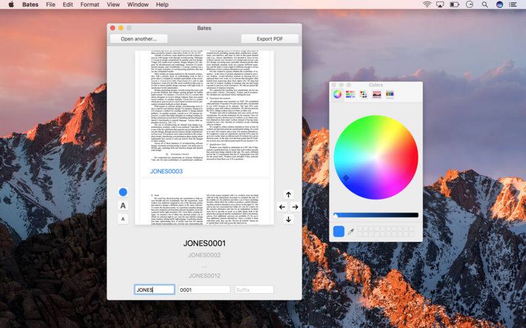Open Spotlight search in menu bar

485,5
